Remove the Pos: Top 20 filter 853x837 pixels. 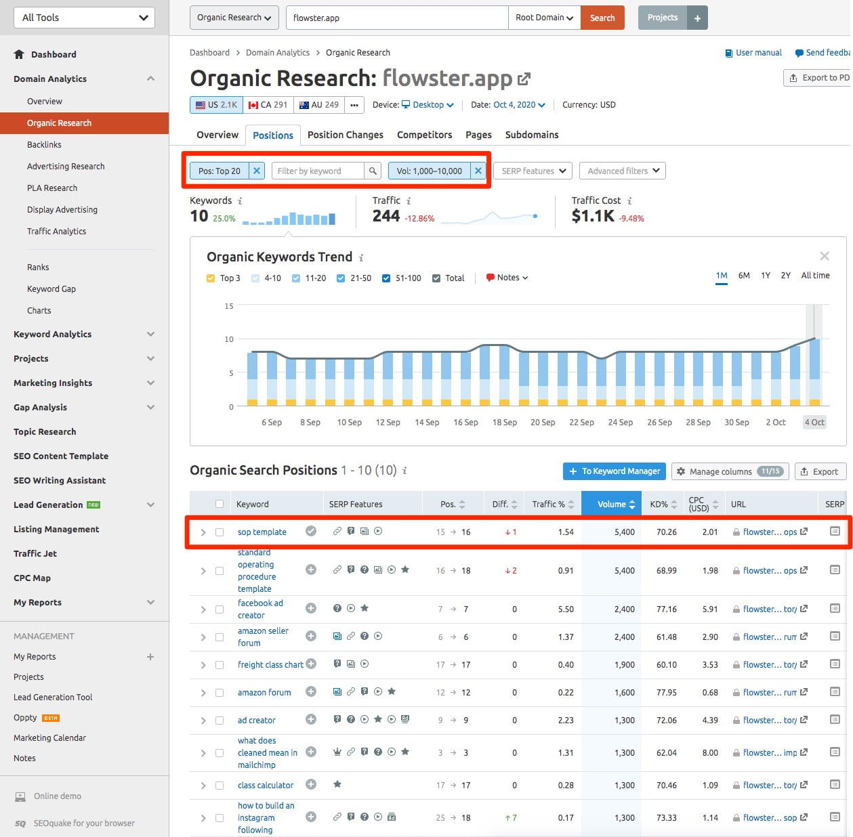click(x=257, y=171)
